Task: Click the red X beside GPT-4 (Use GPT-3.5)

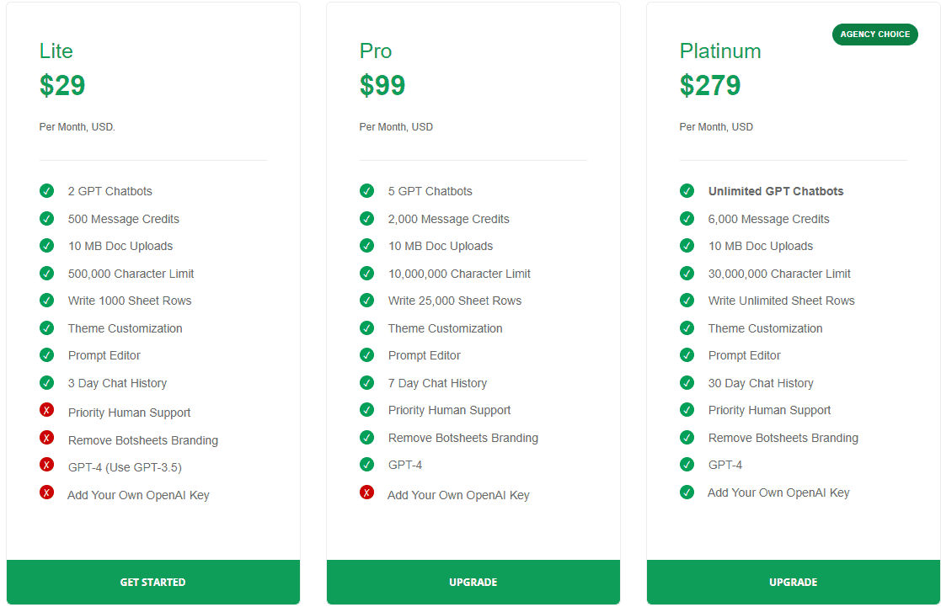Action: point(47,465)
